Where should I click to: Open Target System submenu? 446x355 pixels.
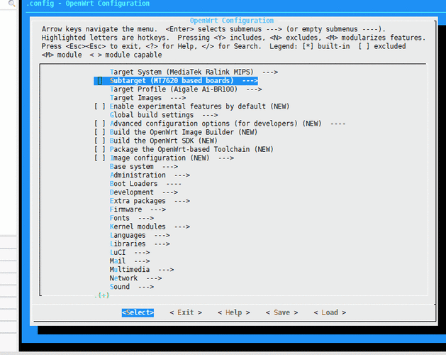tap(194, 72)
